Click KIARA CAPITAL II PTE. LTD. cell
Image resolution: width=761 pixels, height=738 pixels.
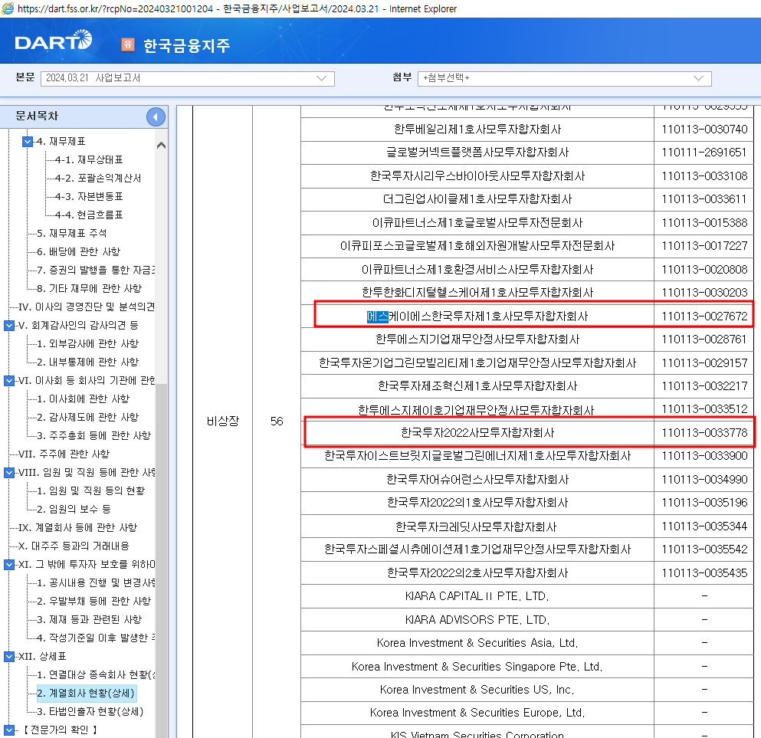(477, 596)
